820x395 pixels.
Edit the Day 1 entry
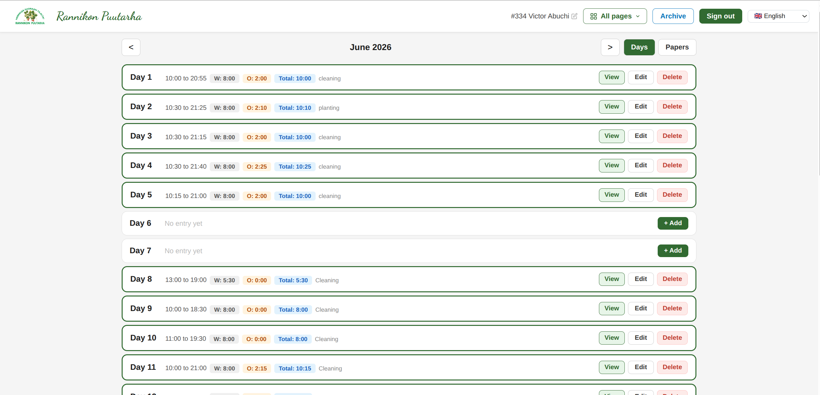point(641,77)
